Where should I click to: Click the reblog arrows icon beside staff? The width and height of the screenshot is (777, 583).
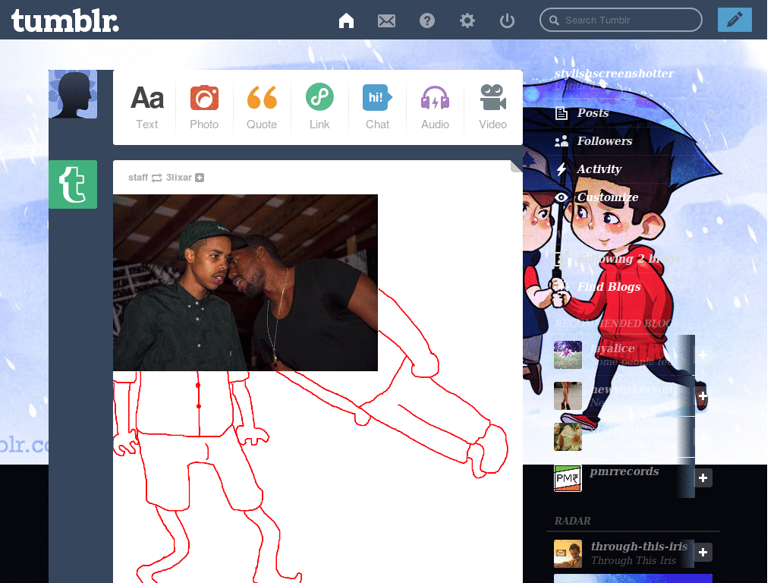156,178
